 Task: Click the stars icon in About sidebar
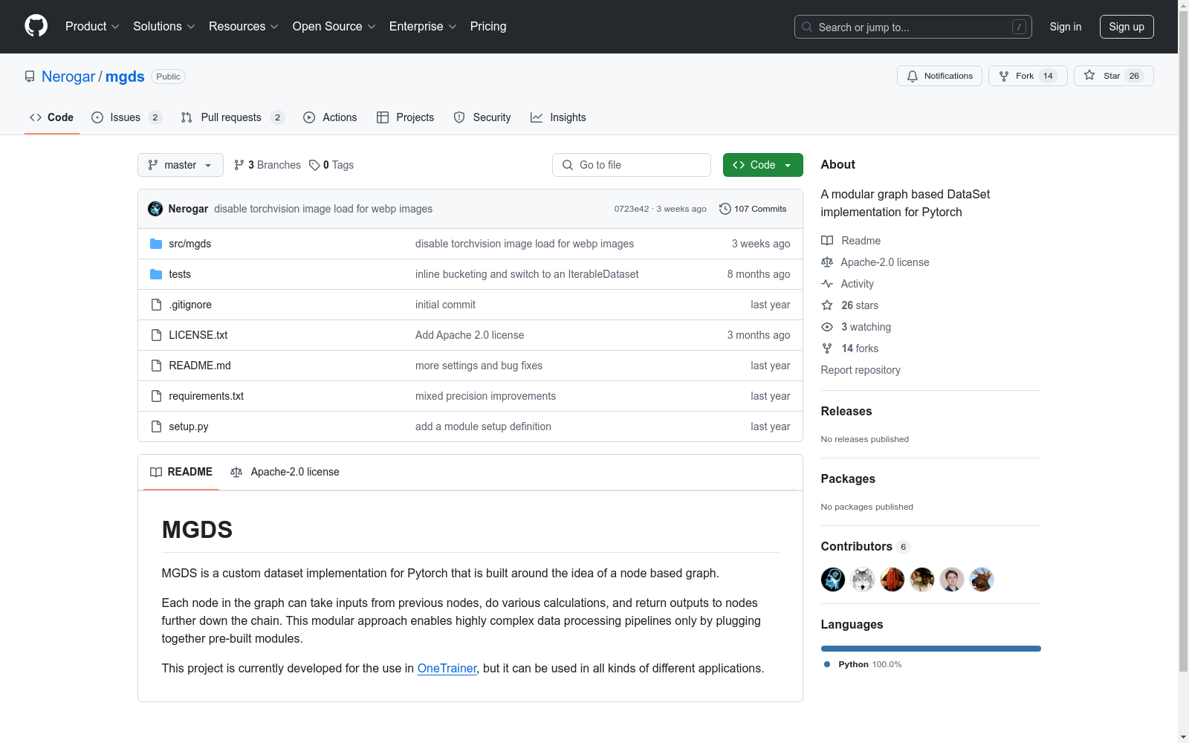[827, 305]
